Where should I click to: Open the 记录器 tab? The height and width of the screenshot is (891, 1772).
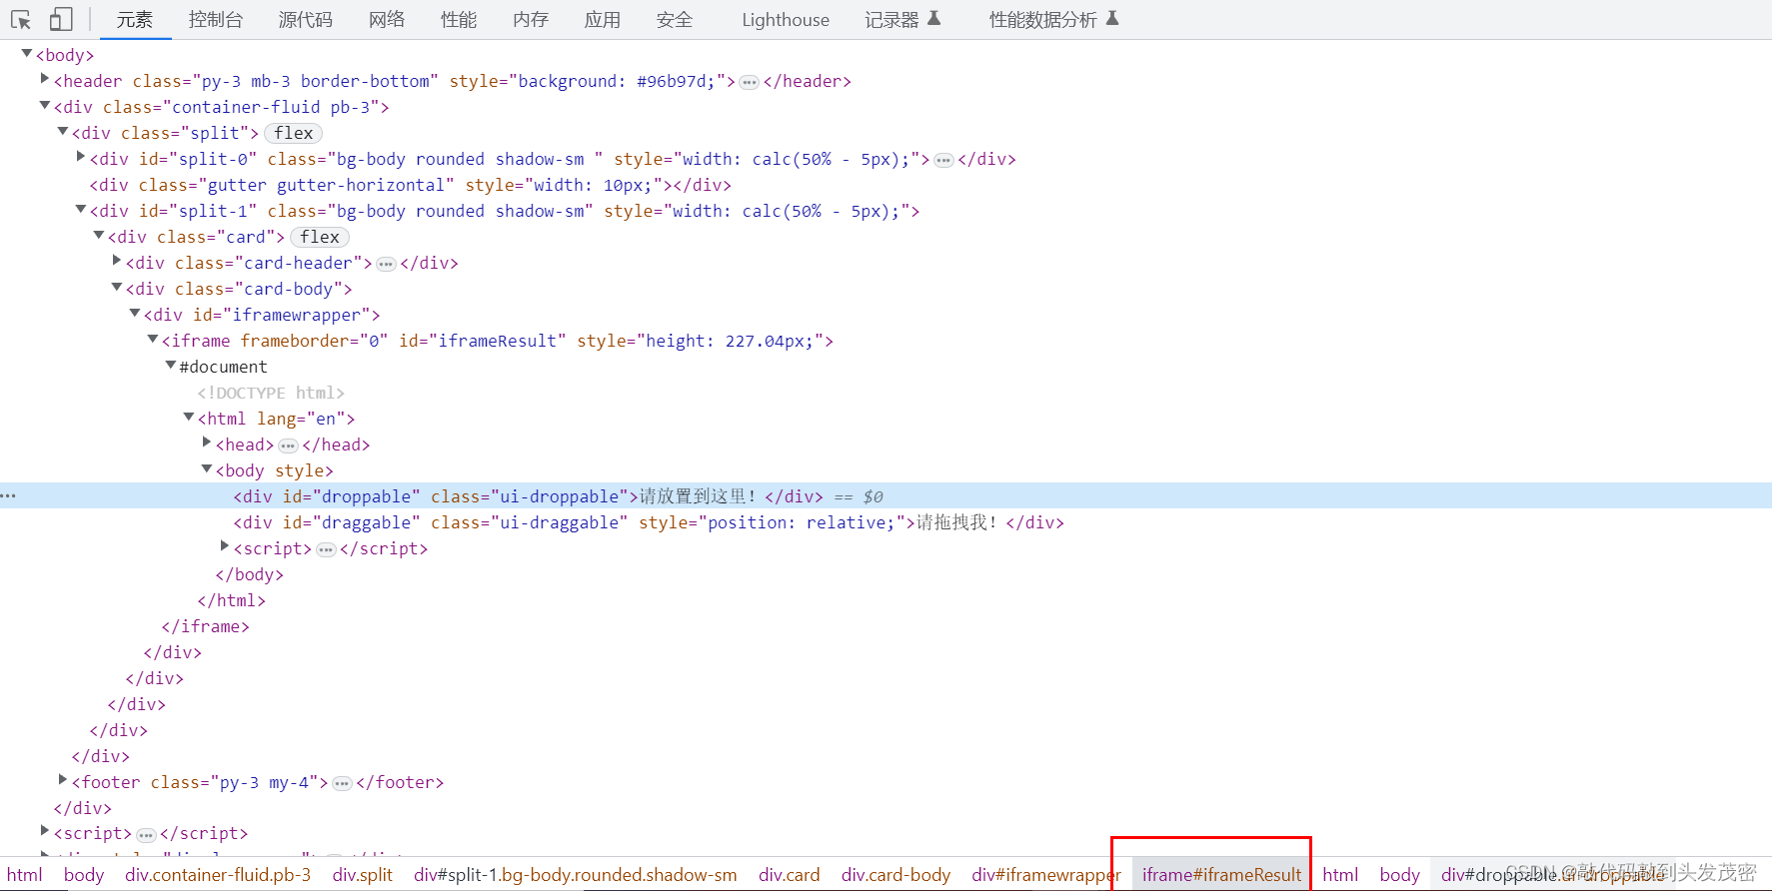[902, 19]
